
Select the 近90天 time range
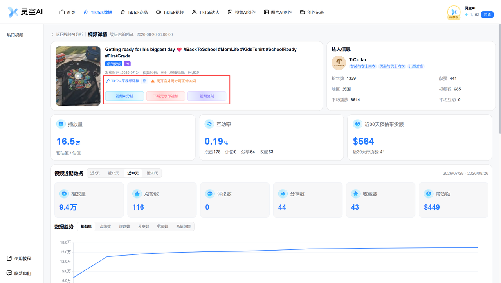point(153,173)
